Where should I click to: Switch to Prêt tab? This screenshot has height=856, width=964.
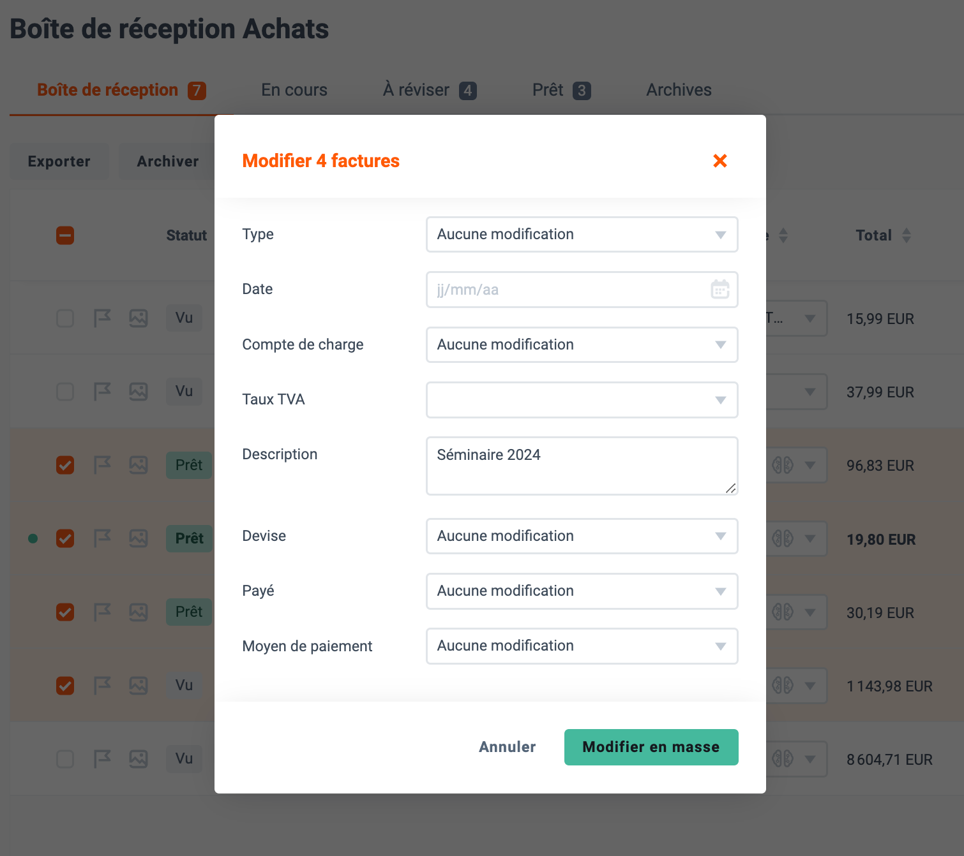562,90
